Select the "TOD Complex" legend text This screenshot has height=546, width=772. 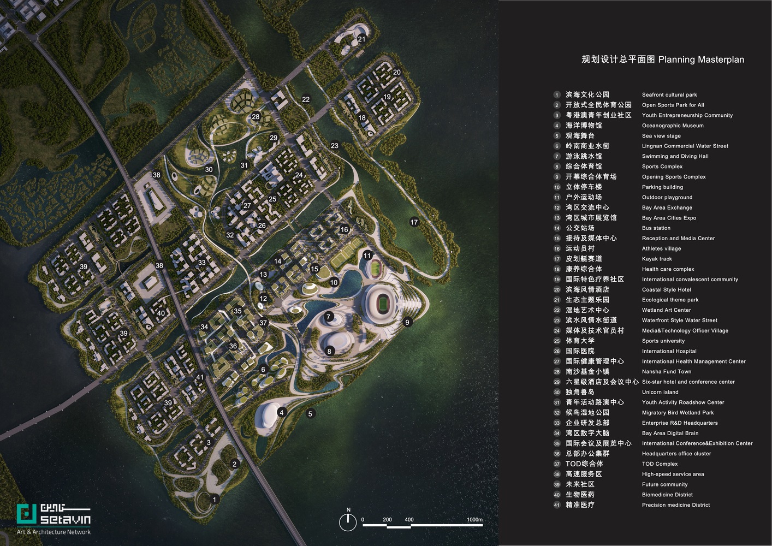660,464
